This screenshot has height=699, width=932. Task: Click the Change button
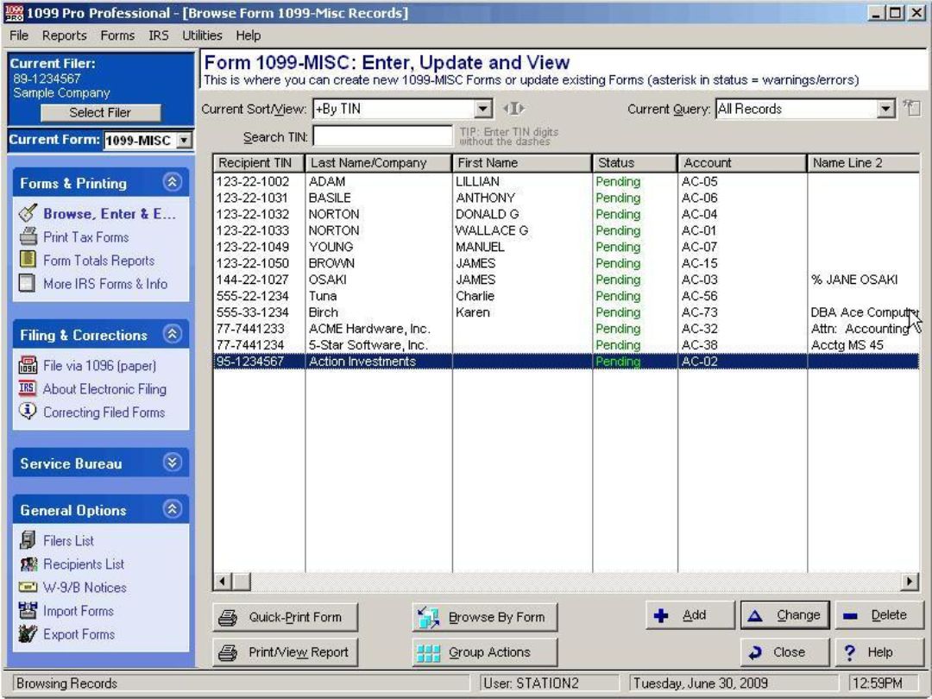[x=784, y=615]
